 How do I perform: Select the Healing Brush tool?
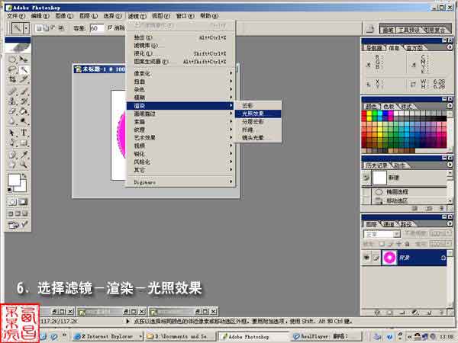(12, 91)
